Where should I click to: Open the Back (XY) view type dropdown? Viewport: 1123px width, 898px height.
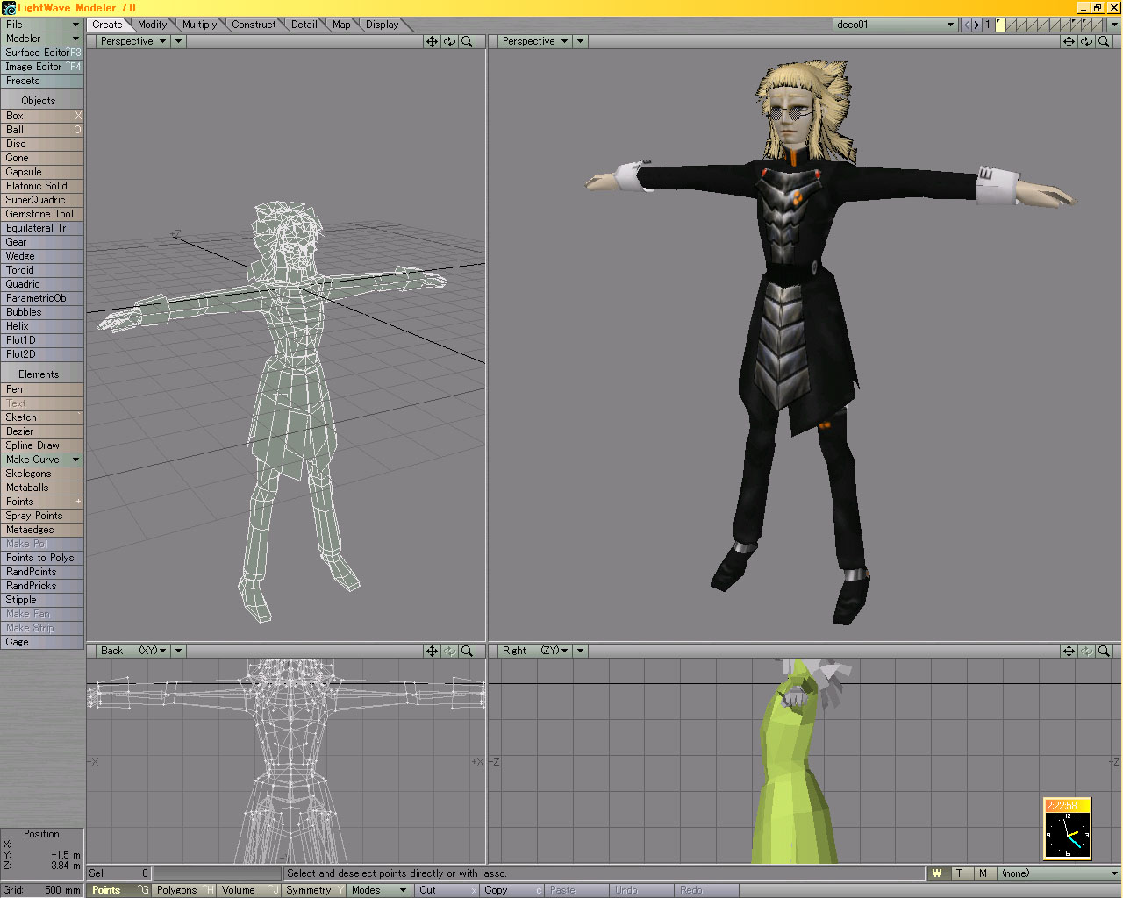coord(132,651)
